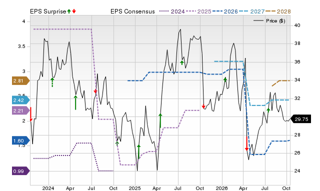Click the green surprise arrow after Jul 2025
Image resolution: width=320 pixels, height=191 pixels.
(182, 62)
